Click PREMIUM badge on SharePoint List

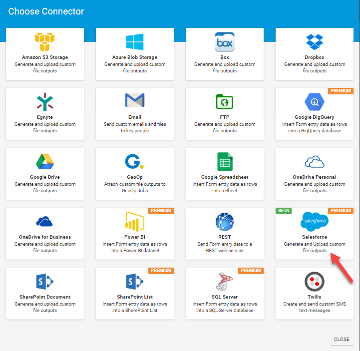(161, 271)
